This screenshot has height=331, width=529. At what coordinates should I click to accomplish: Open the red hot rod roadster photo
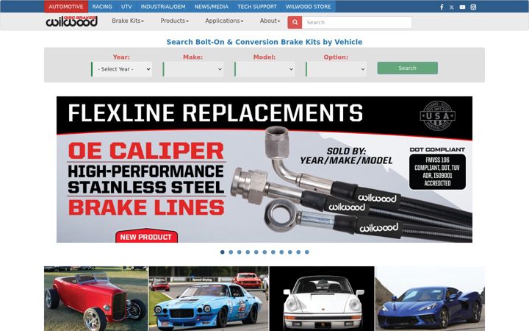[96, 299]
